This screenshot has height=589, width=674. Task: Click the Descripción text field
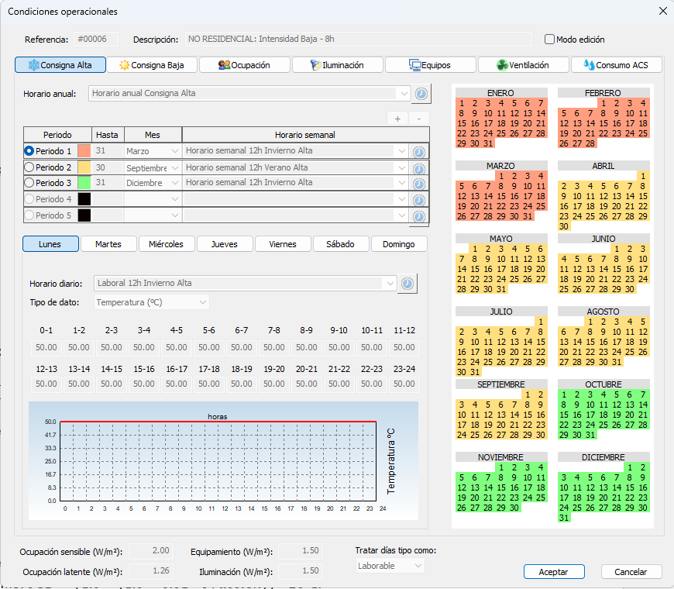pos(359,39)
